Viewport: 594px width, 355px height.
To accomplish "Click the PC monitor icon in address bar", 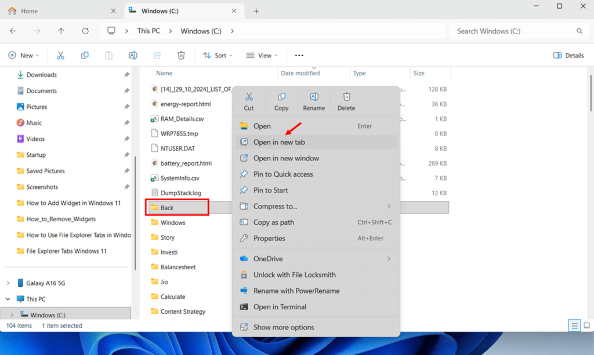I will pyautogui.click(x=111, y=31).
